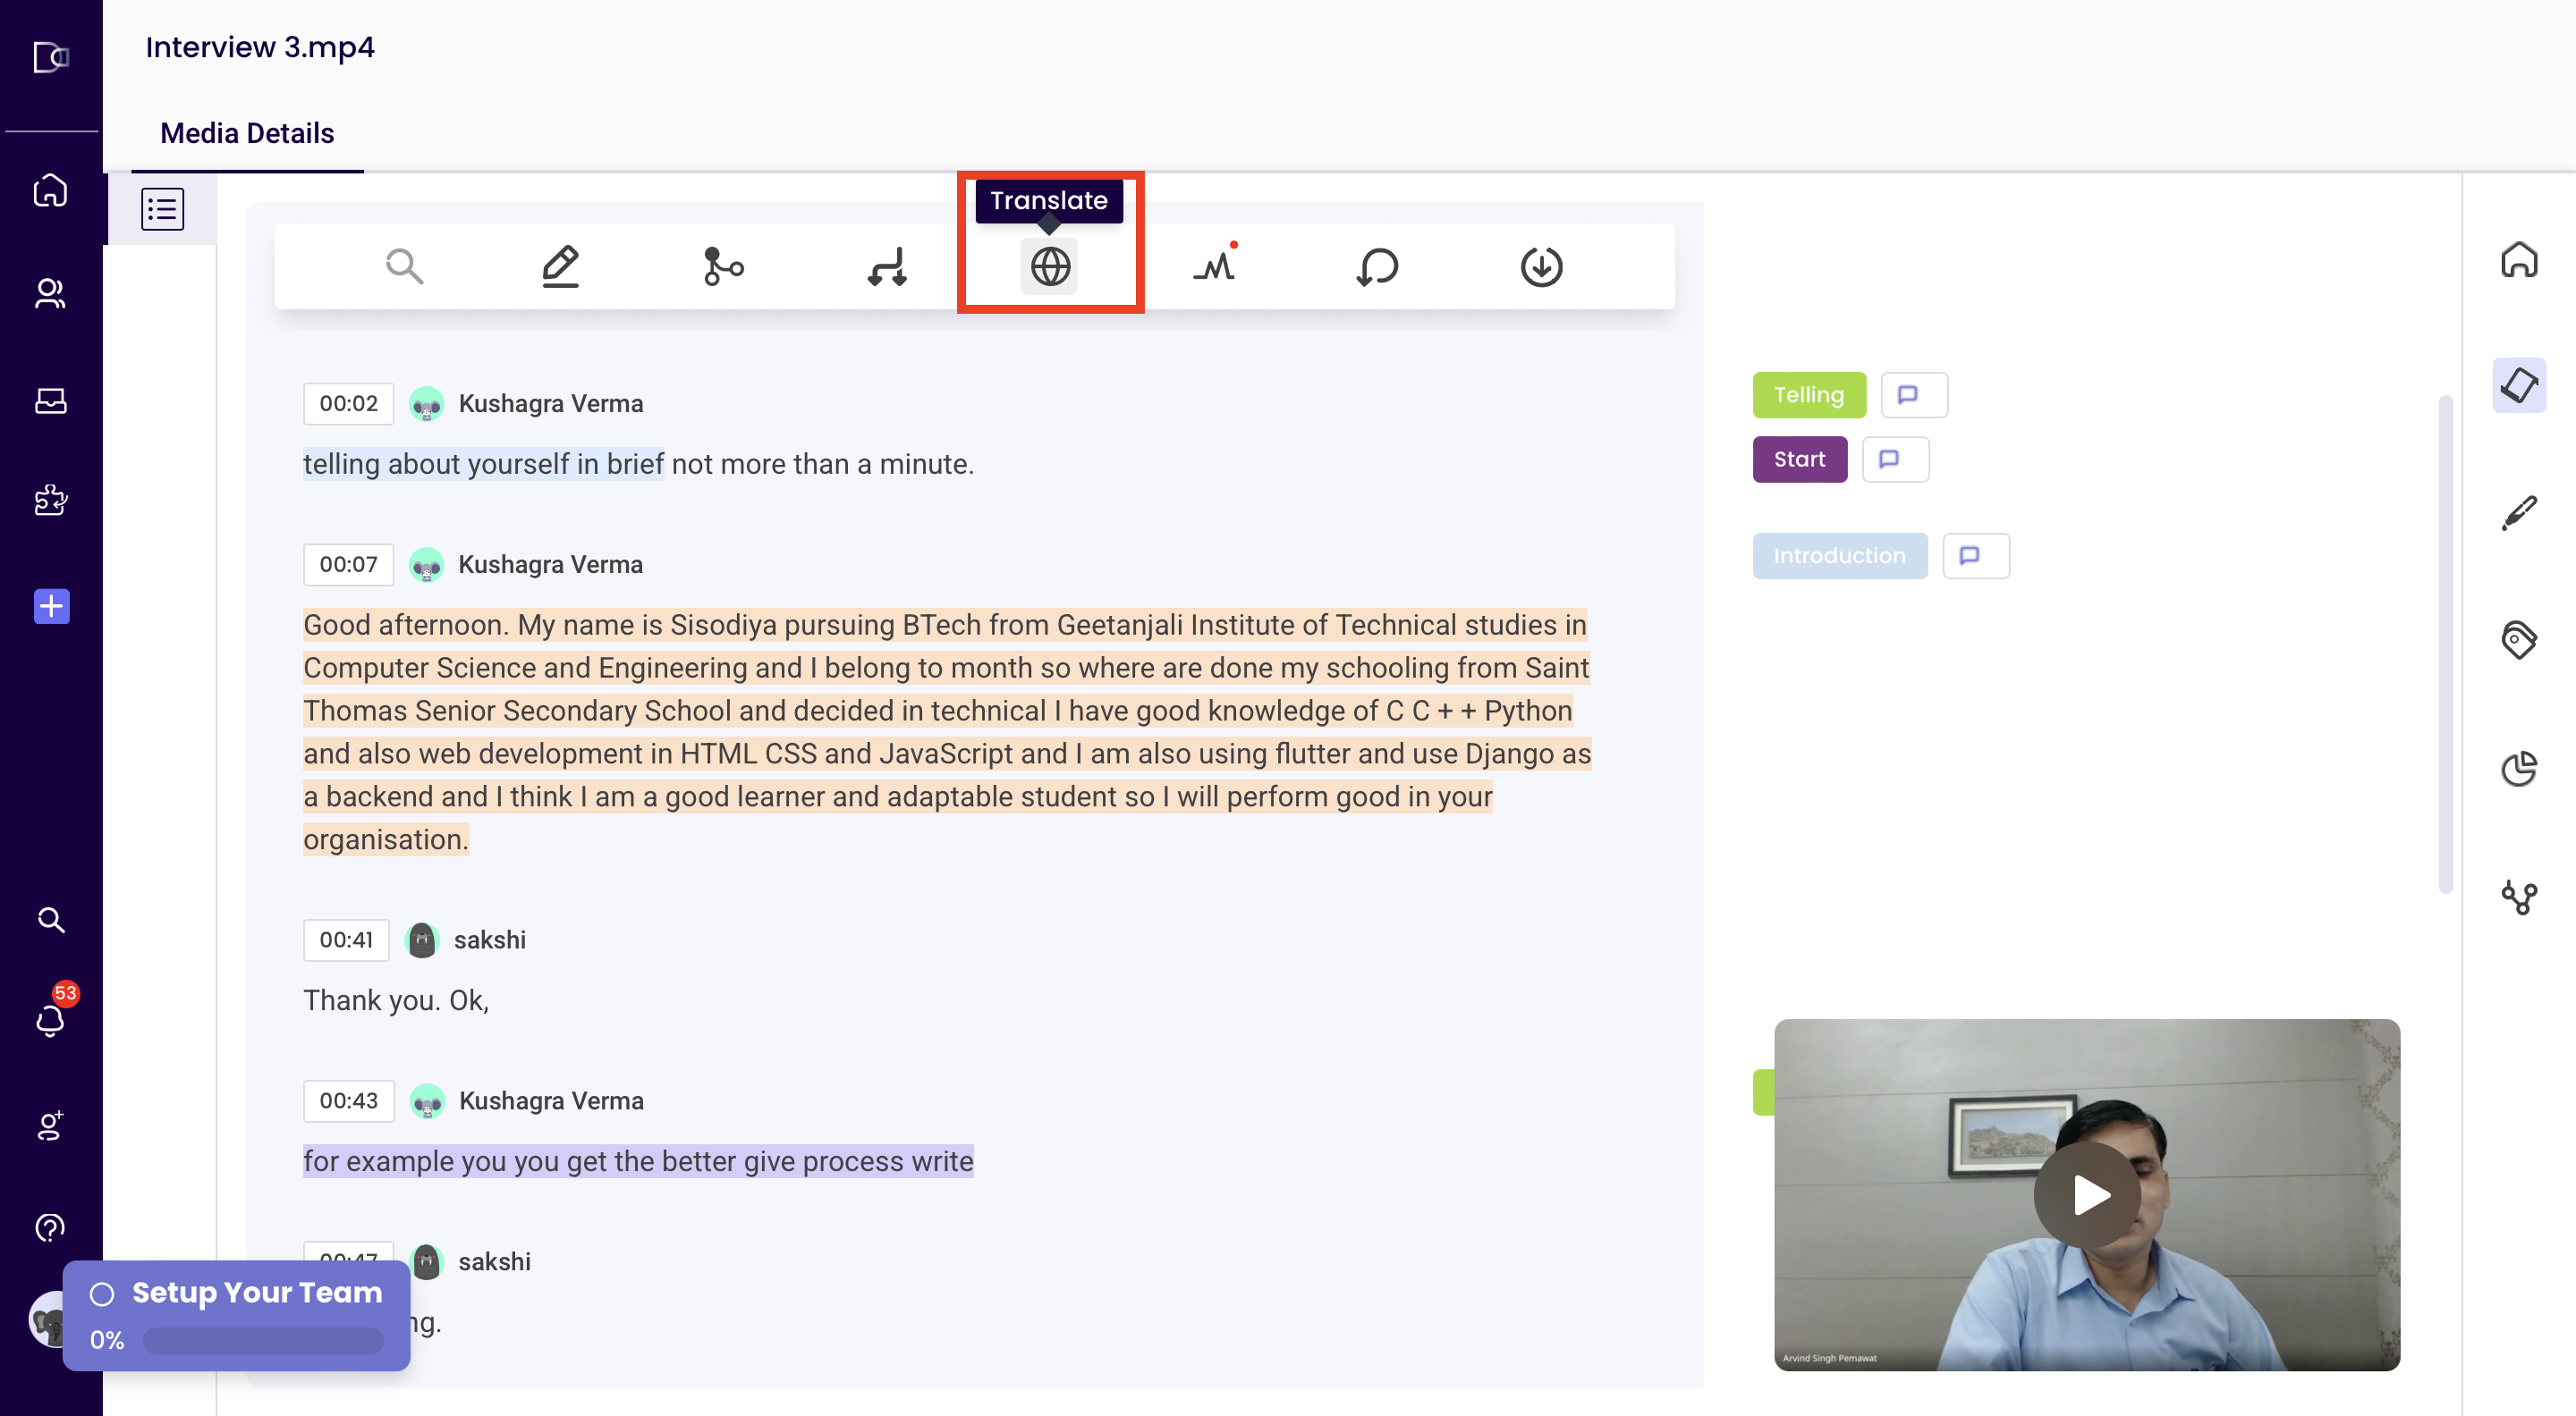Viewport: 2576px width, 1416px height.
Task: Select the search icon in the transcript toolbar
Action: [404, 265]
